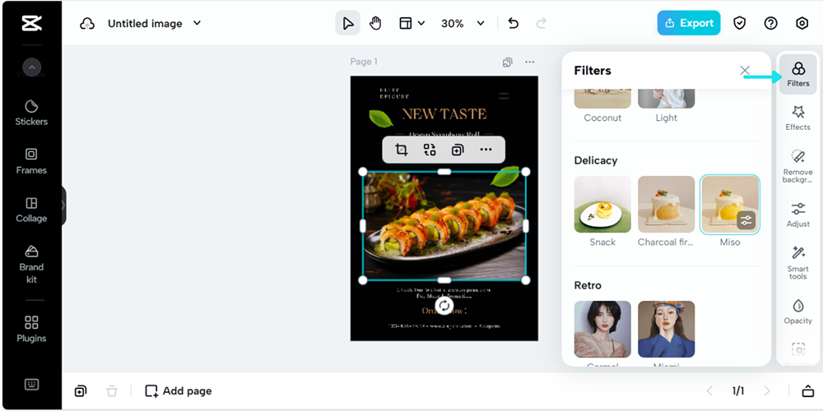Image resolution: width=823 pixels, height=411 pixels.
Task: Go to the next page arrow
Action: click(767, 391)
